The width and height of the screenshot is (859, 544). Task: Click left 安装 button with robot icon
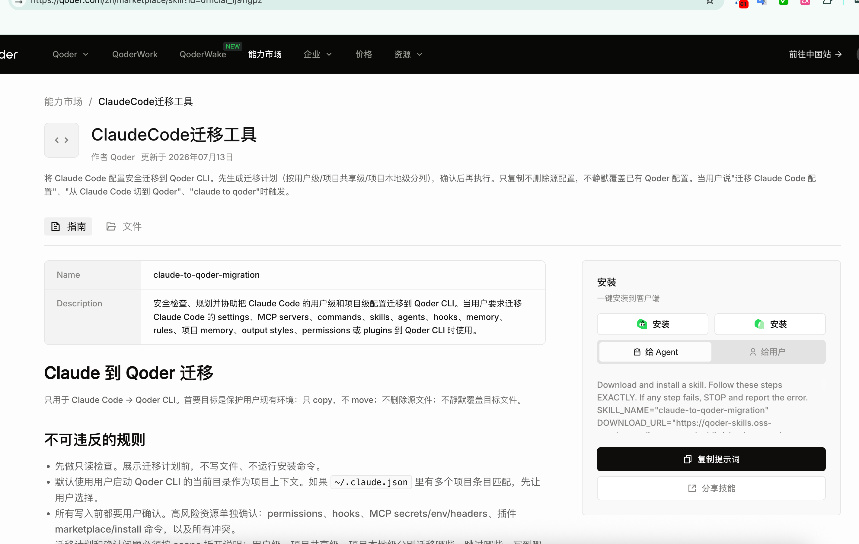(653, 324)
